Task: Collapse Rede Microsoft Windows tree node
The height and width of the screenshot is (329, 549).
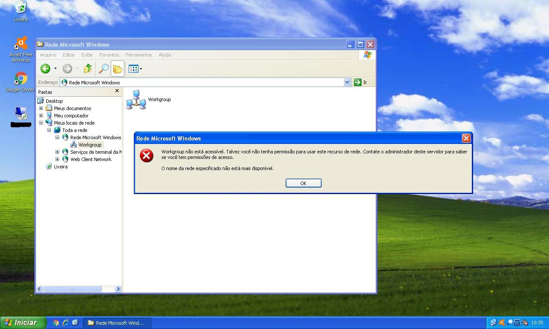Action: [57, 138]
